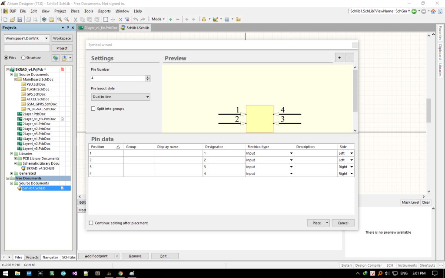Open Electrical type dropdown for pin 1
Viewport: 445px width, 278px height.
click(291, 153)
